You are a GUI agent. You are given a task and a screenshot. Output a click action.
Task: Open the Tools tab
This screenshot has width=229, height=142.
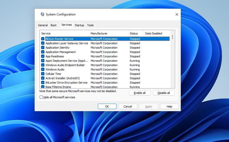(90, 25)
